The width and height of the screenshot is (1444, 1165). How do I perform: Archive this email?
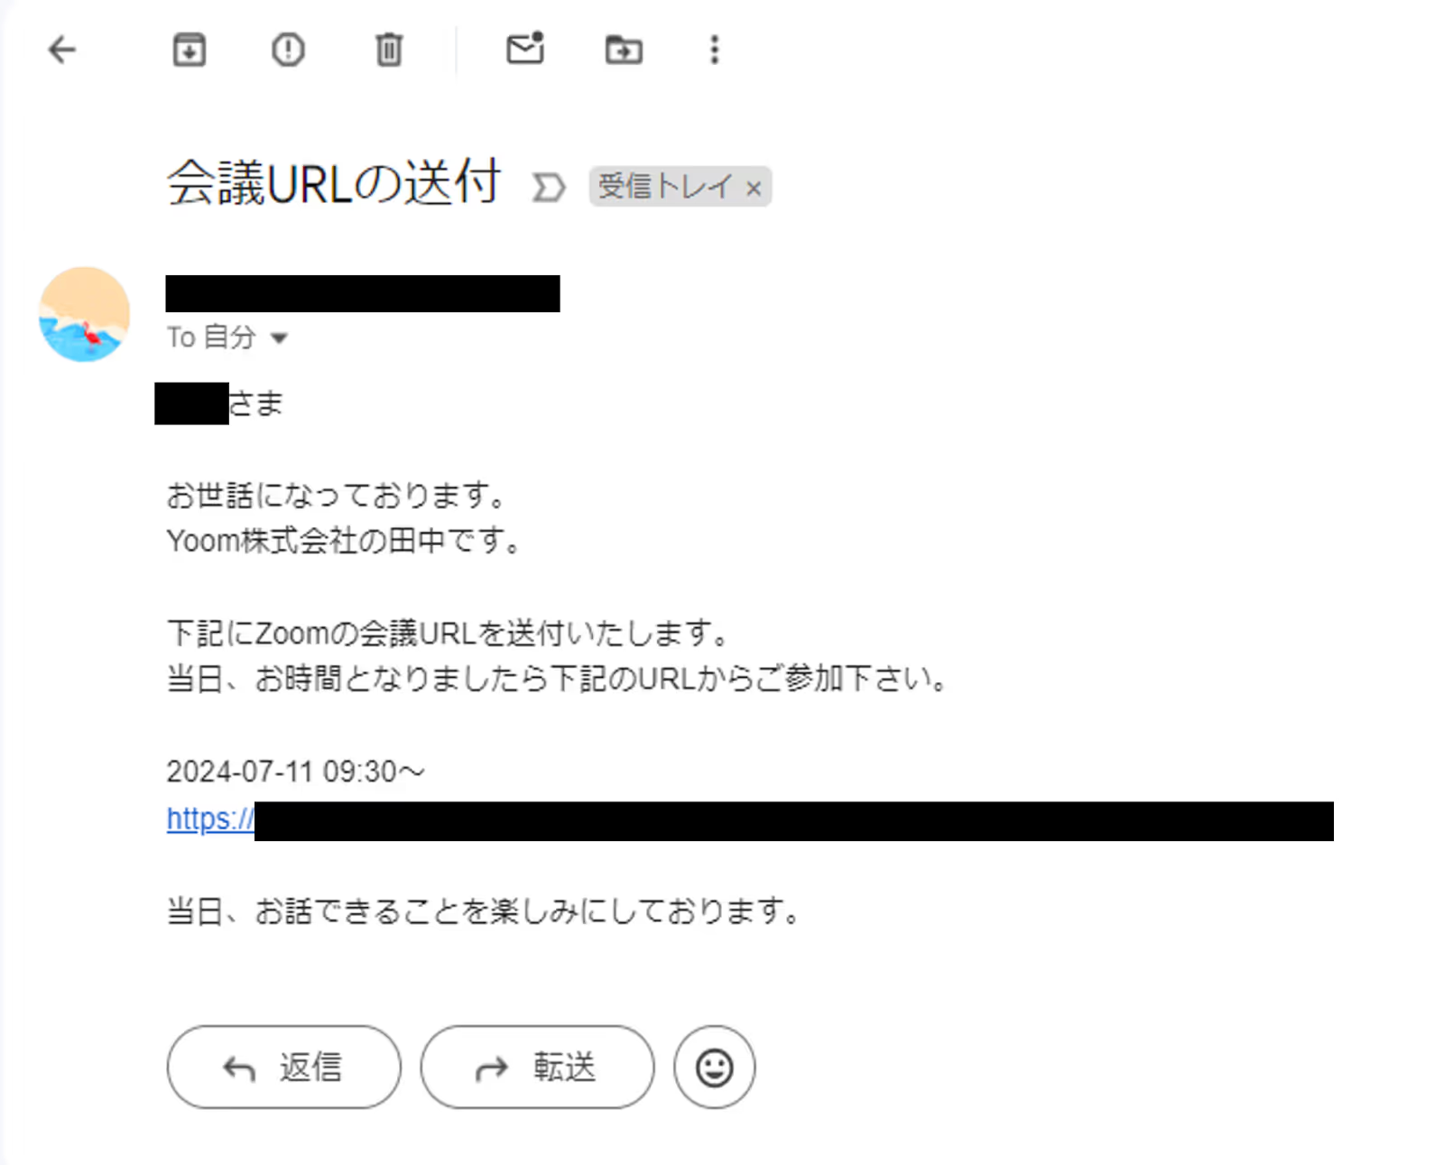189,50
